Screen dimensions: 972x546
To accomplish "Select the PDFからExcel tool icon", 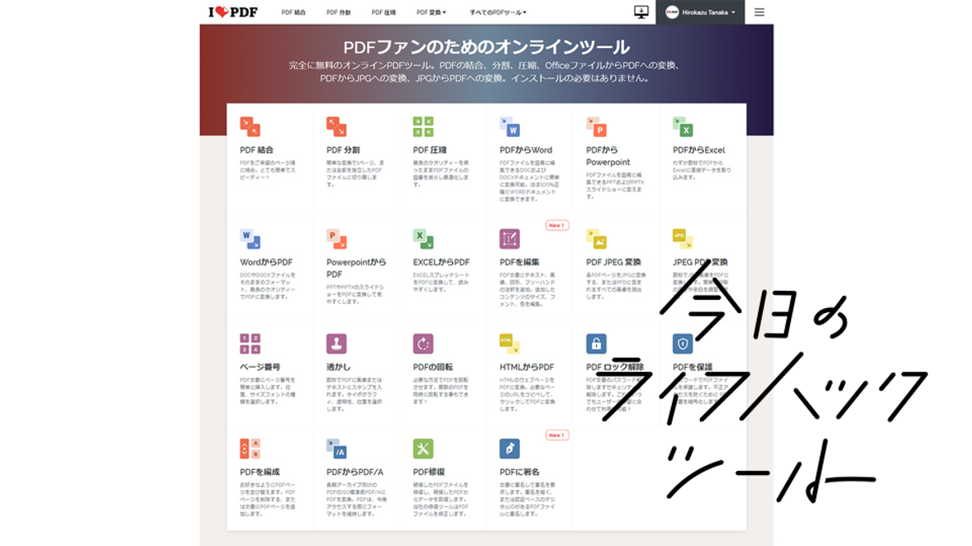I will (x=684, y=126).
